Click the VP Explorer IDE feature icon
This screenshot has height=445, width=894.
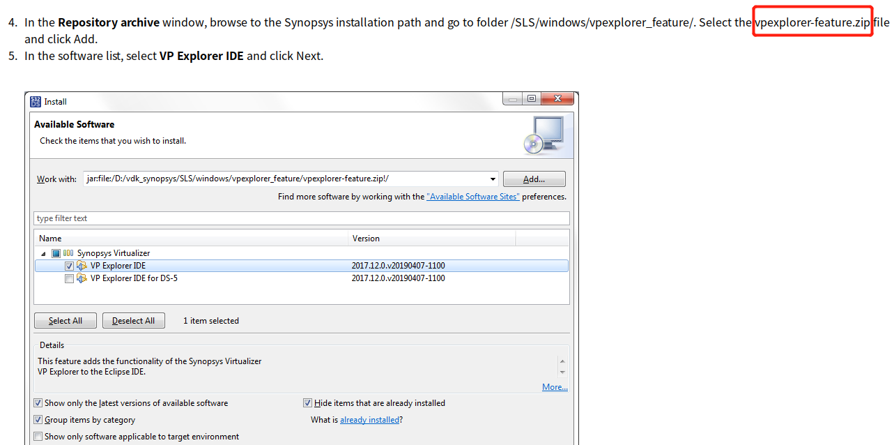point(82,265)
